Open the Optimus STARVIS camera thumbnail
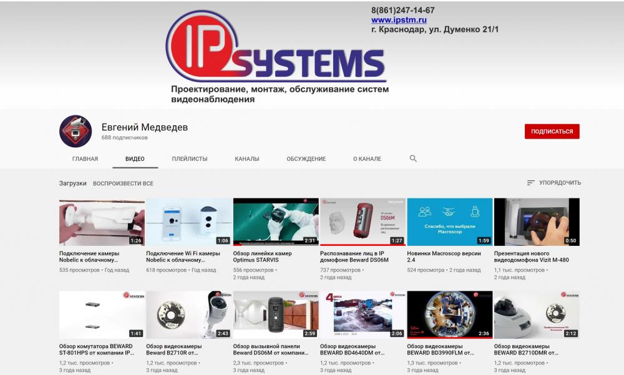624x375 pixels. point(275,222)
